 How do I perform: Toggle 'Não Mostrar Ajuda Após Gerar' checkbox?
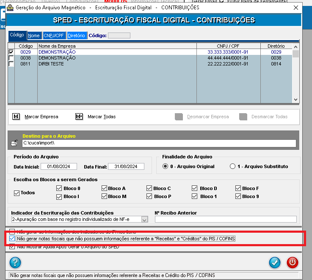point(12,247)
